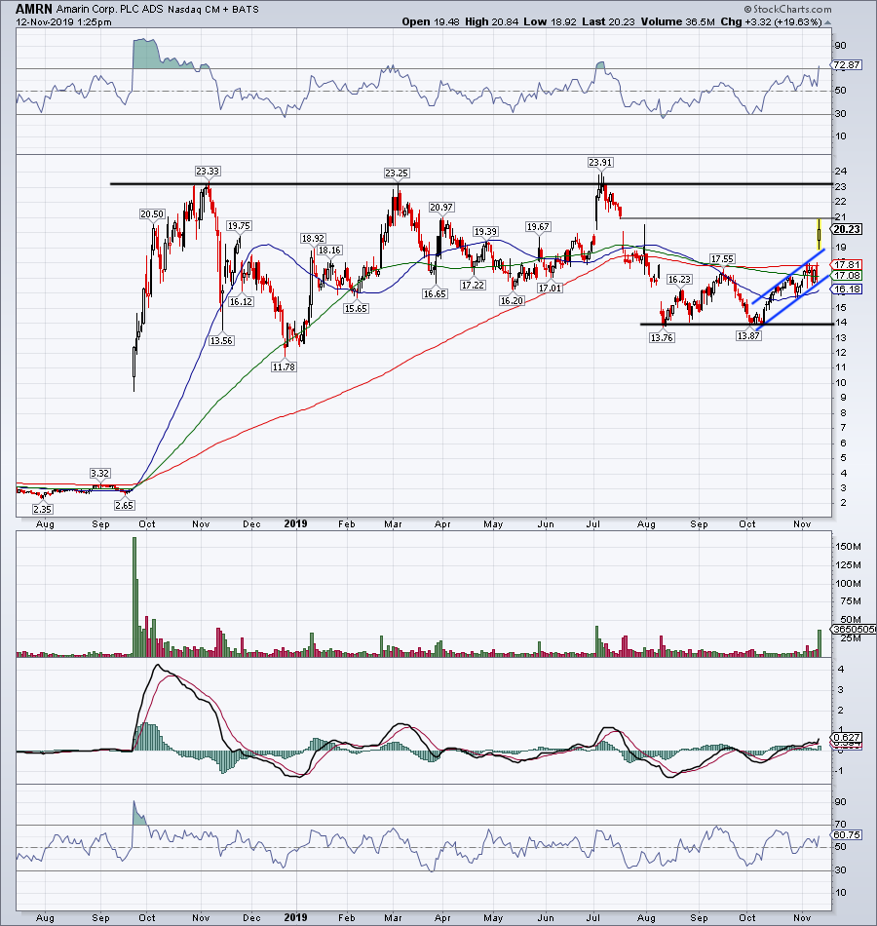Image resolution: width=877 pixels, height=926 pixels.
Task: Click the 18.92 price label on chart
Action: pyautogui.click(x=313, y=239)
